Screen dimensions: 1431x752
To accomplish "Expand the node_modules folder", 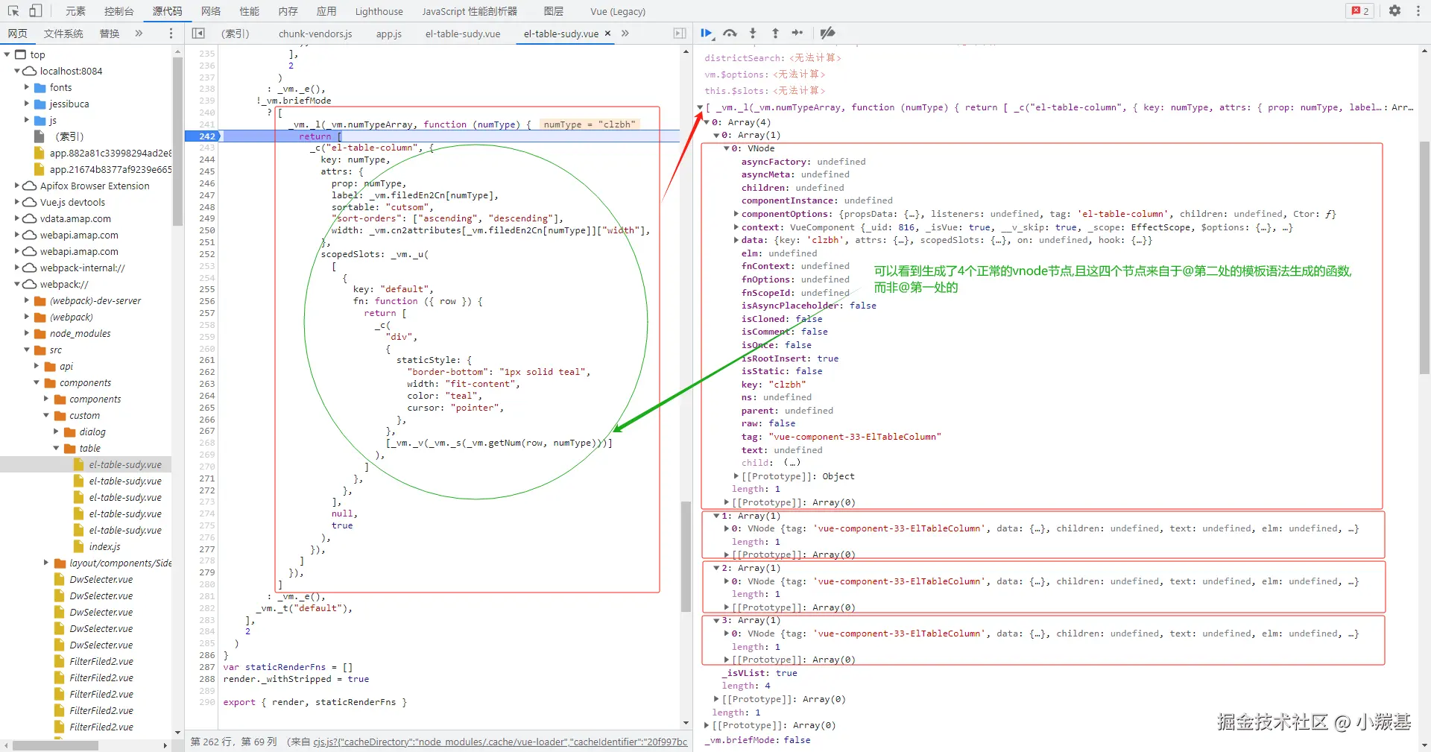I will (28, 333).
